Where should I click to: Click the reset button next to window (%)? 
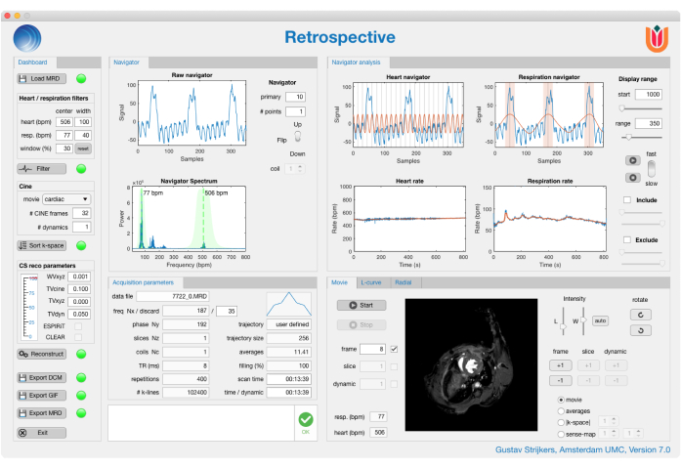[83, 149]
